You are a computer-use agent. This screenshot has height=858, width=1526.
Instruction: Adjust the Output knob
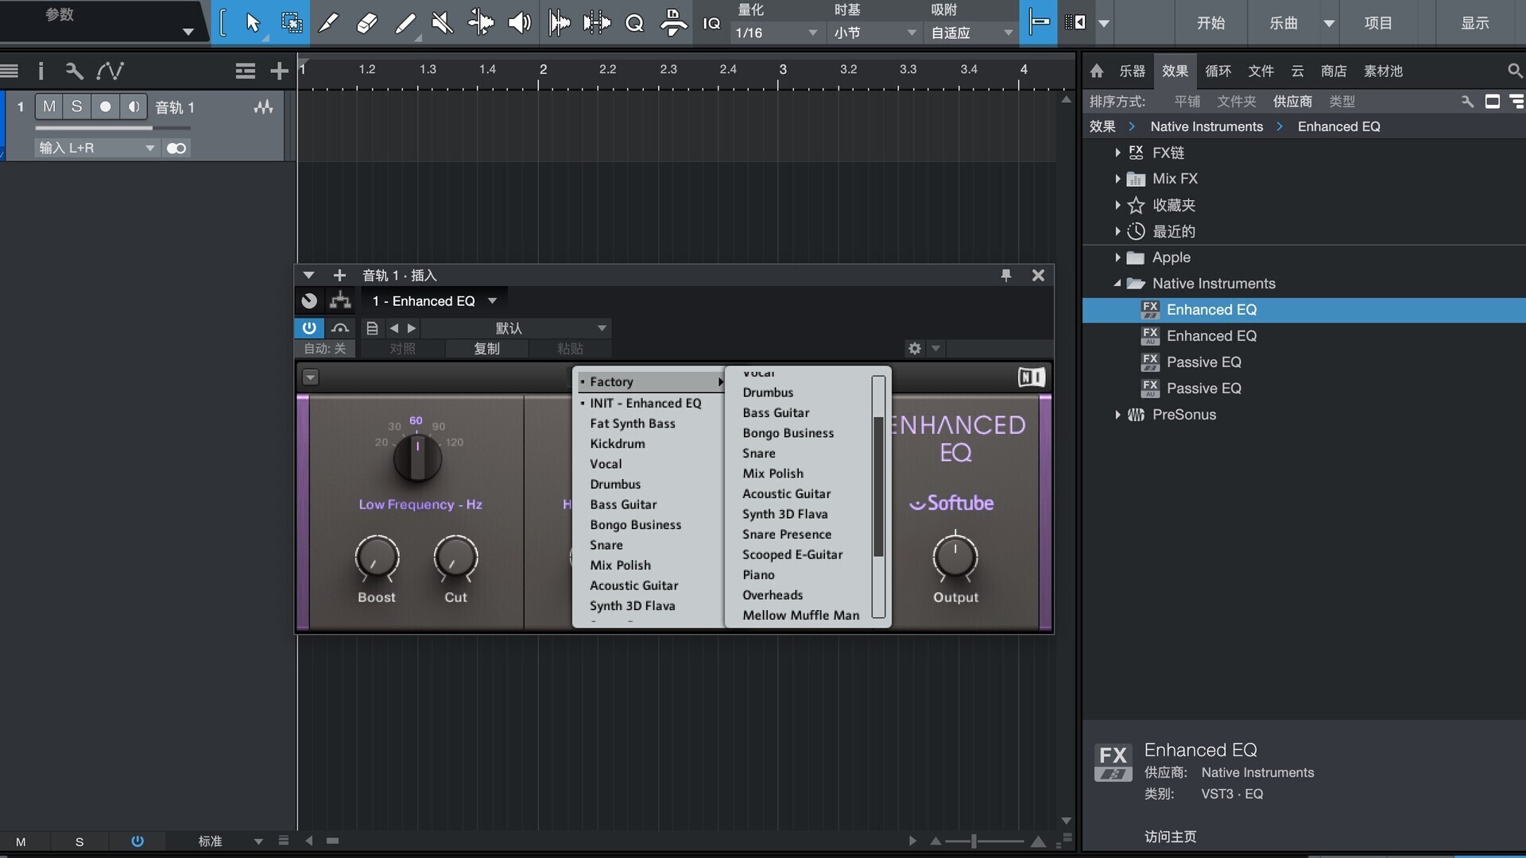click(955, 557)
